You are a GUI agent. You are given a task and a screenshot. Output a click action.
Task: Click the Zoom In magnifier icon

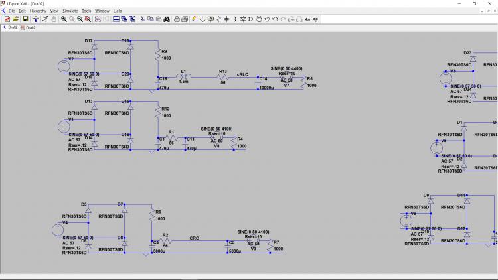[x=64, y=19]
